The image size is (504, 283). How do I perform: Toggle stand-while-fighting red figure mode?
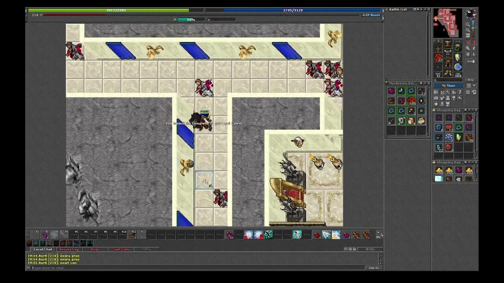(474, 42)
